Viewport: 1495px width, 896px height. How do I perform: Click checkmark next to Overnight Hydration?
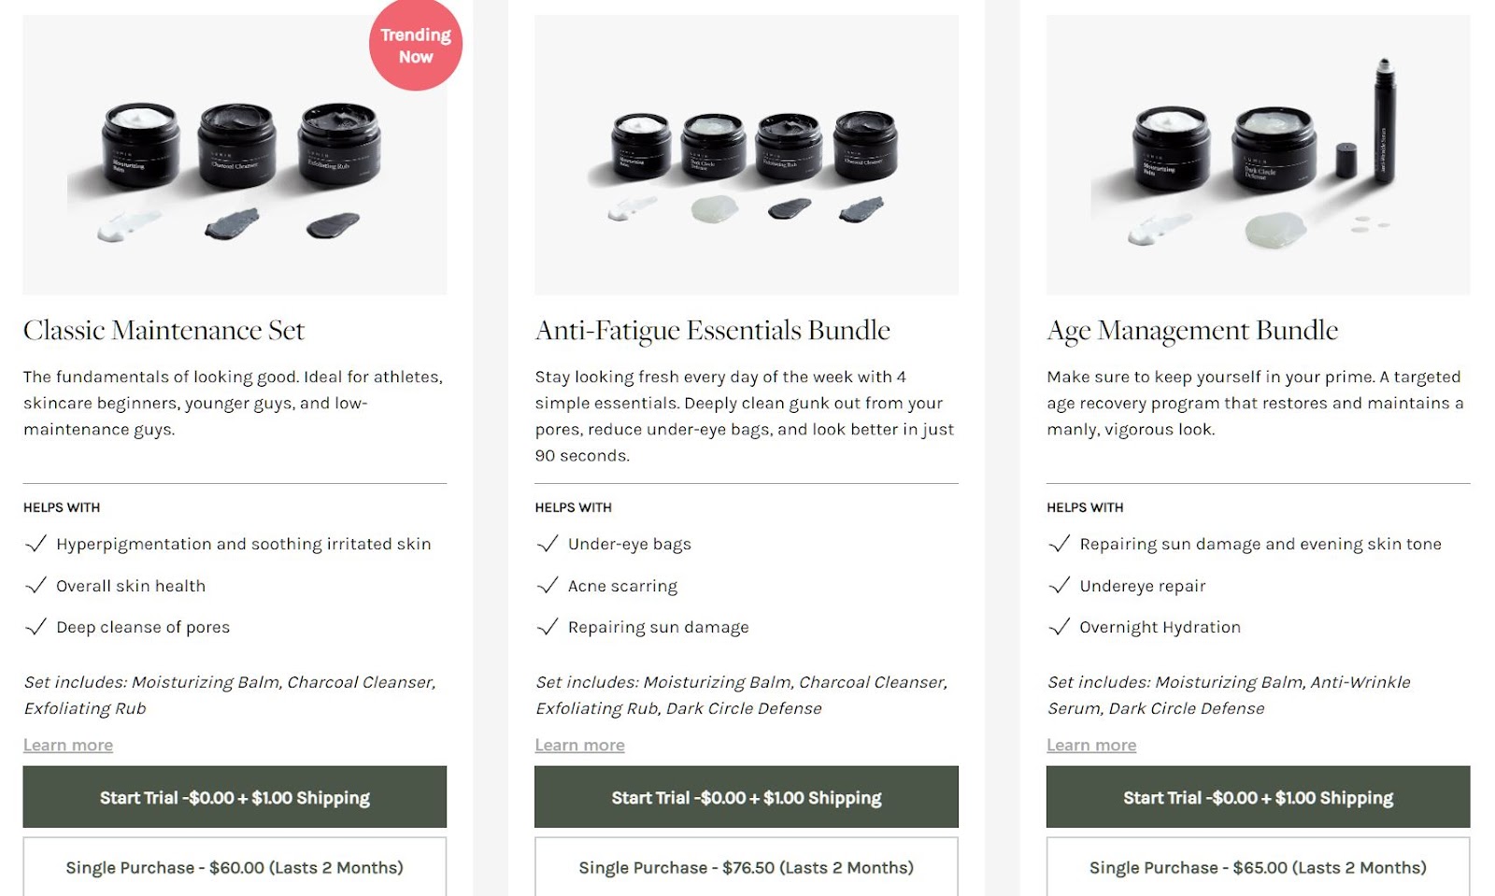pos(1060,627)
